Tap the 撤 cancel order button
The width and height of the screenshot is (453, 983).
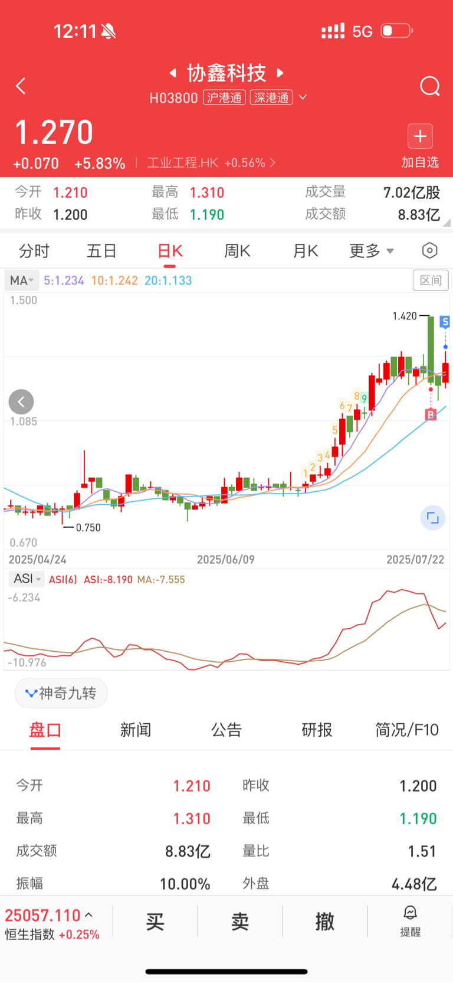[x=325, y=922]
